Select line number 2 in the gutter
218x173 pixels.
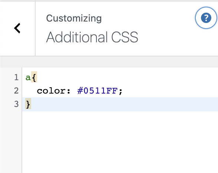tap(16, 91)
